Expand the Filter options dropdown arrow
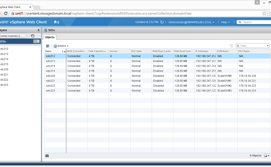The height and width of the screenshot is (167, 271). (x=268, y=46)
